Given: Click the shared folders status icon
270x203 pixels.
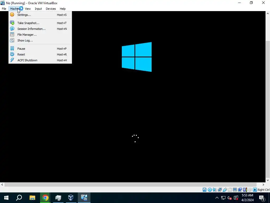Looking at the screenshot, I should point(230,190).
